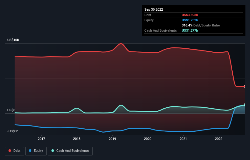Click the 2018 x-axis label

(77, 139)
